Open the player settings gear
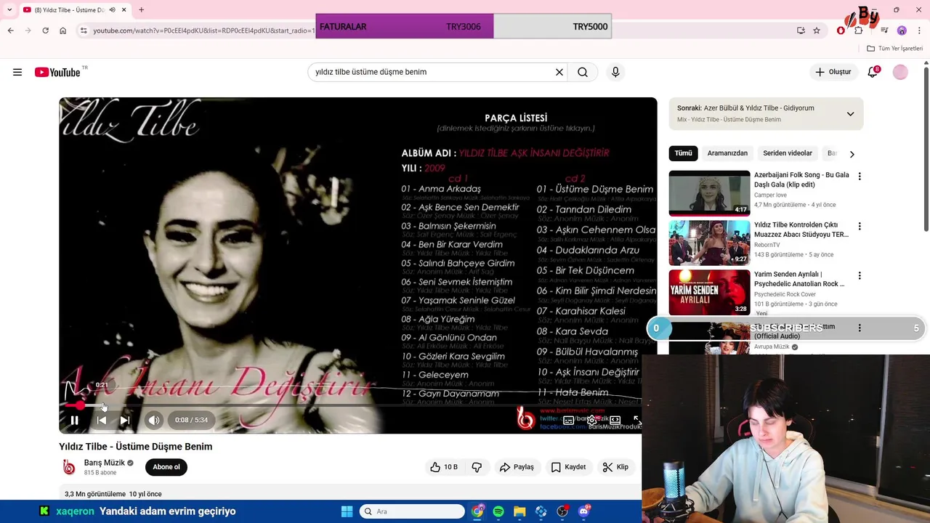This screenshot has width=930, height=523. coord(592,420)
